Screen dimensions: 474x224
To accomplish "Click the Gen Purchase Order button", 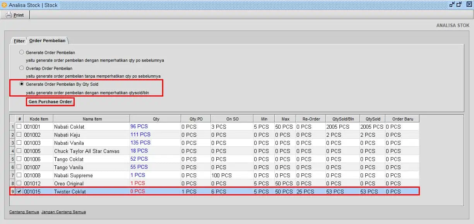I will (50, 102).
